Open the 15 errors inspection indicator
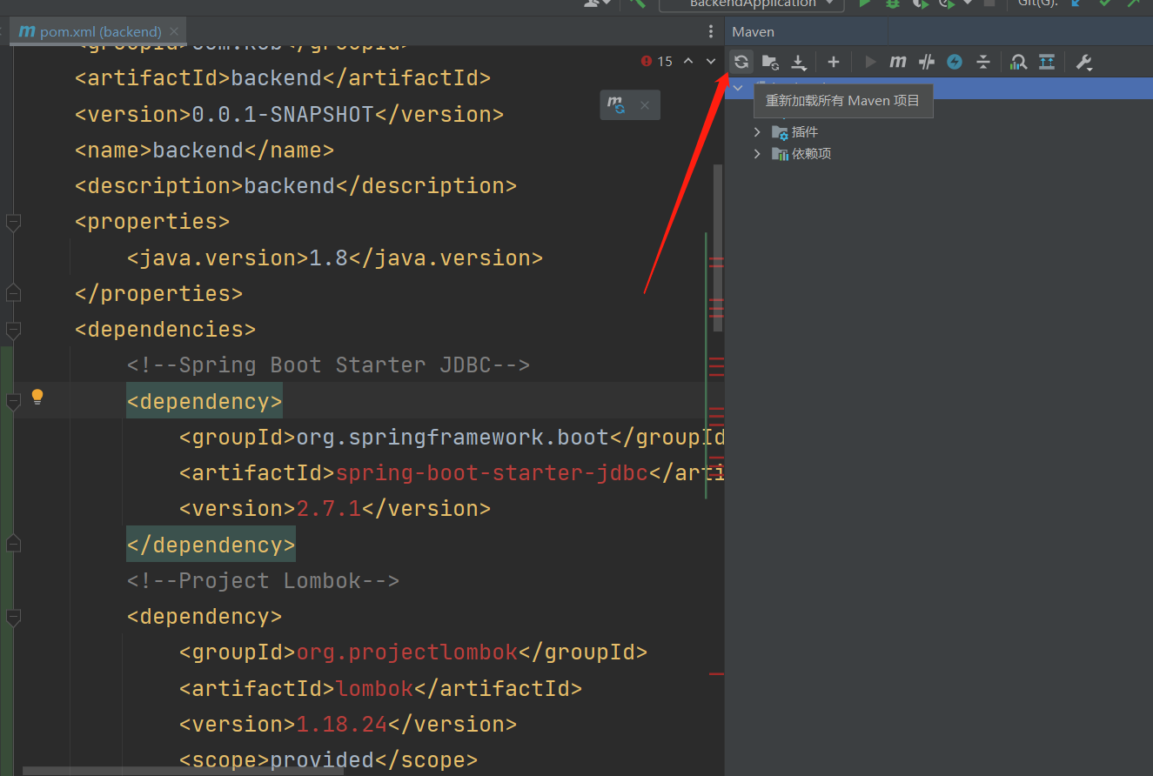1153x776 pixels. coord(657,61)
